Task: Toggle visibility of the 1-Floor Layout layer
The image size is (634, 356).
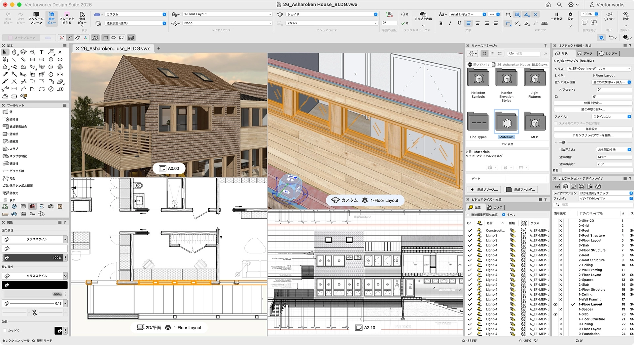Action: tap(555, 304)
